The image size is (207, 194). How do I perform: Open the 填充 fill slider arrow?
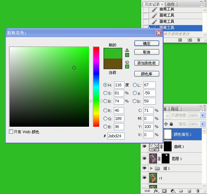point(203,124)
